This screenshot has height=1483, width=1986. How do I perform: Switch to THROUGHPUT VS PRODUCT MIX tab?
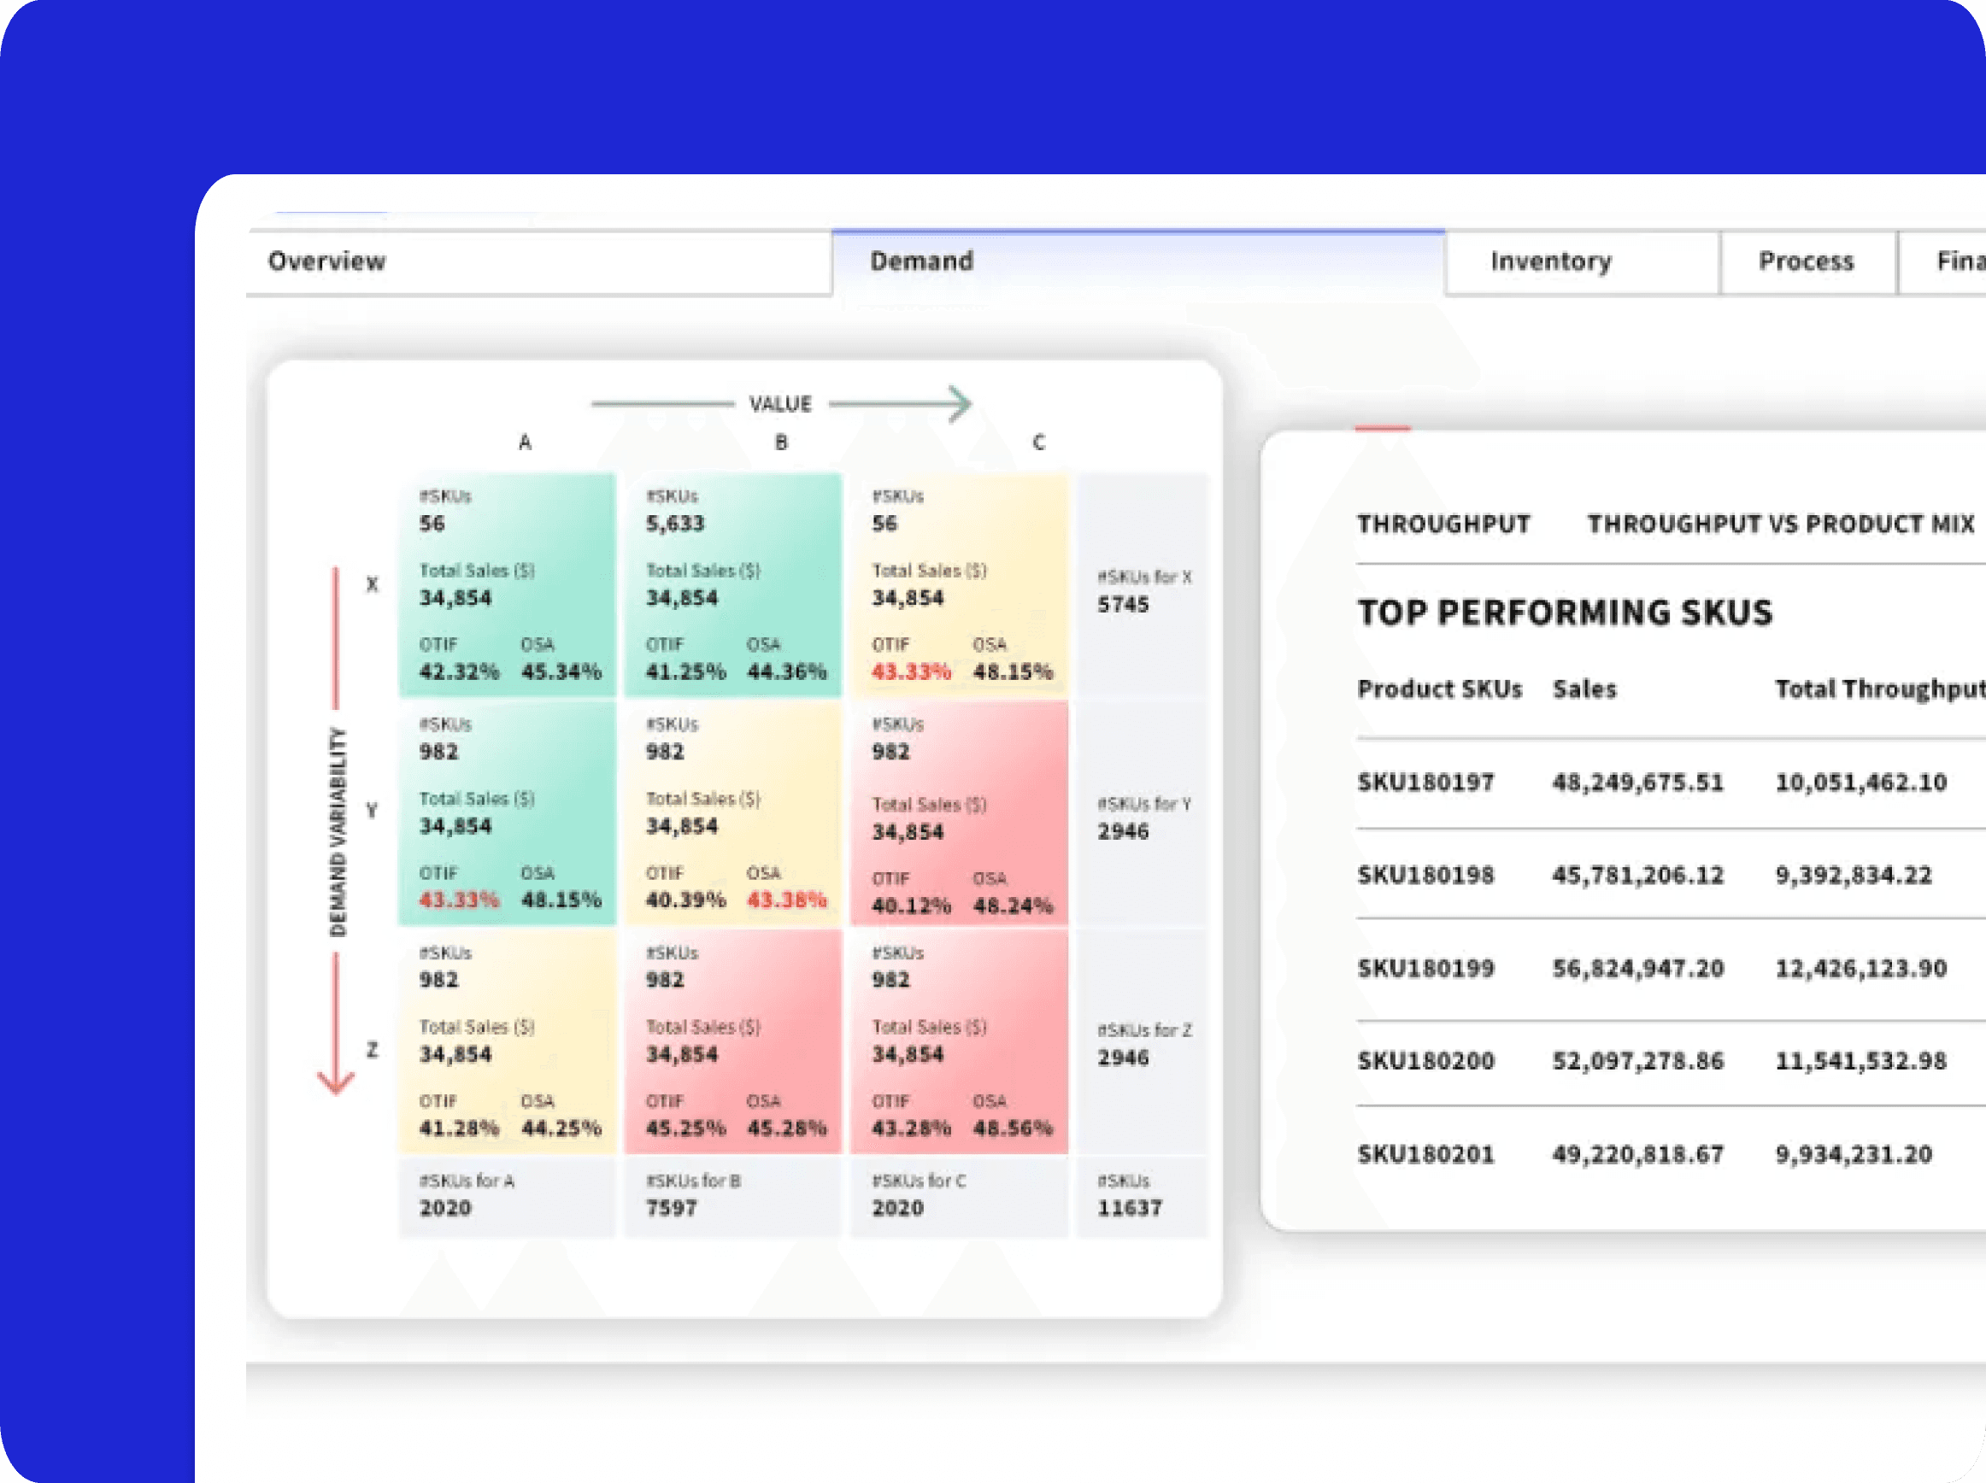pyautogui.click(x=1780, y=525)
